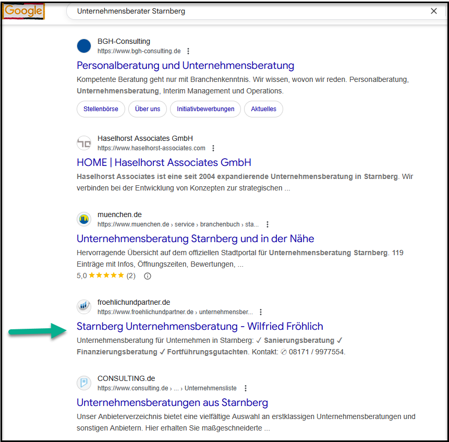
Task: Click the Haselhorst Associates favicon
Action: 84,143
